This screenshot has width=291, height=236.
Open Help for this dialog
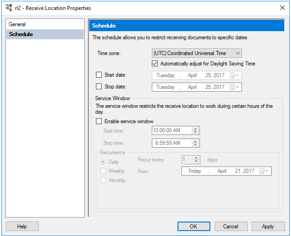pos(22,227)
